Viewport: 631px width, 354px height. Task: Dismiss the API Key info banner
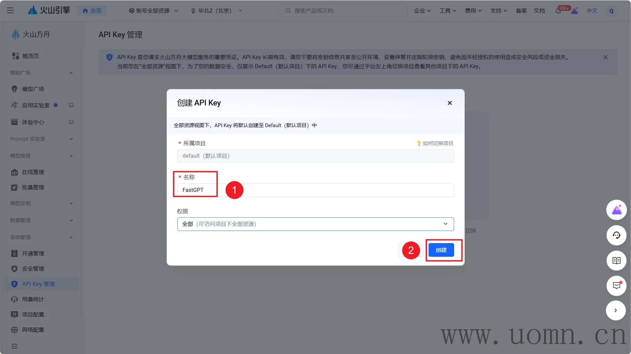pyautogui.click(x=605, y=57)
